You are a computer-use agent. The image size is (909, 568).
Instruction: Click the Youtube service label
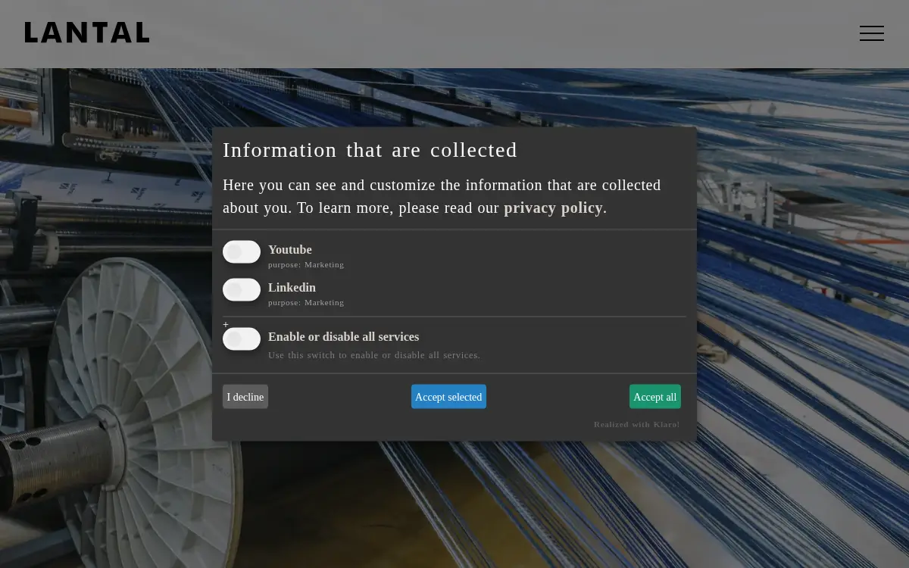click(290, 250)
